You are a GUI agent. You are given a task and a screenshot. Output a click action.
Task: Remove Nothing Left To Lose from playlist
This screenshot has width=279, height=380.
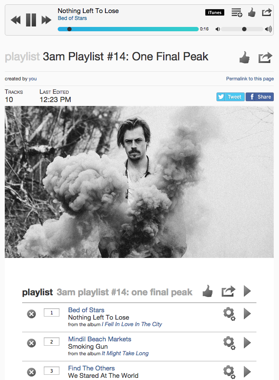31,314
